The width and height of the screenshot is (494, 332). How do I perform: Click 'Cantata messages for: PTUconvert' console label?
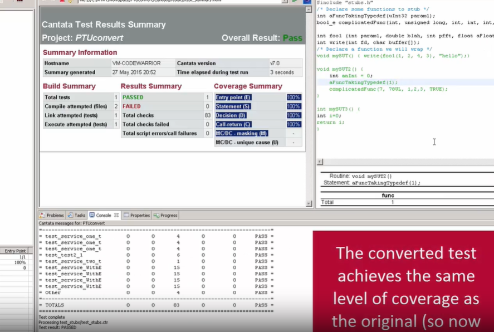coord(72,223)
